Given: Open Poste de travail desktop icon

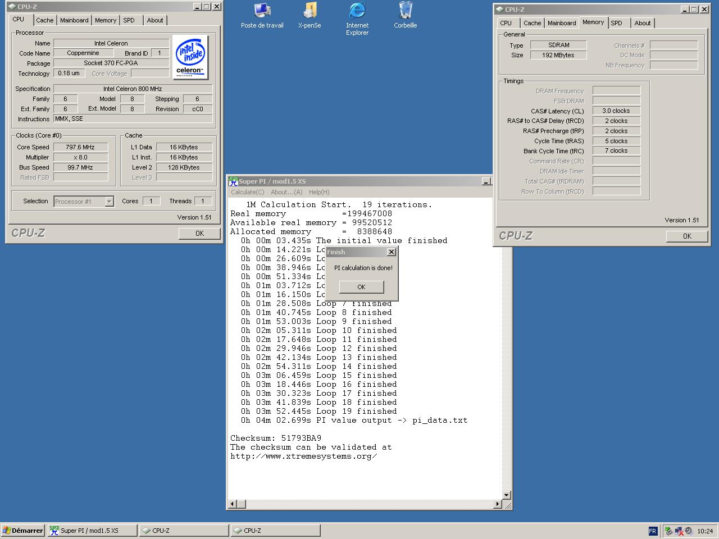Looking at the screenshot, I should coord(262,15).
